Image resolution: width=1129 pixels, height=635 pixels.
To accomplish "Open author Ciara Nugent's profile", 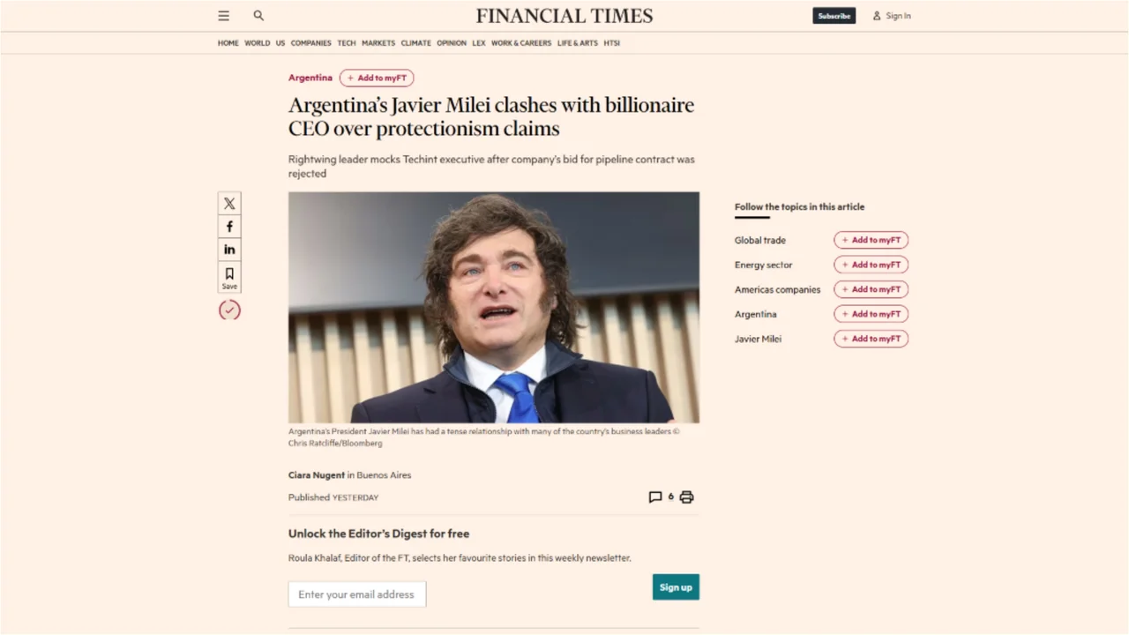I will tap(316, 474).
